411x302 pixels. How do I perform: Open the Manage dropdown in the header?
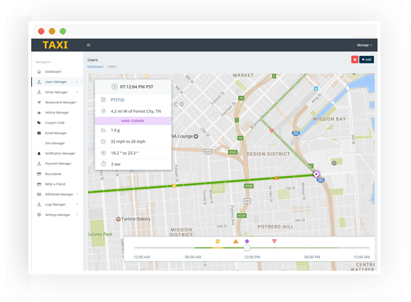tap(364, 45)
